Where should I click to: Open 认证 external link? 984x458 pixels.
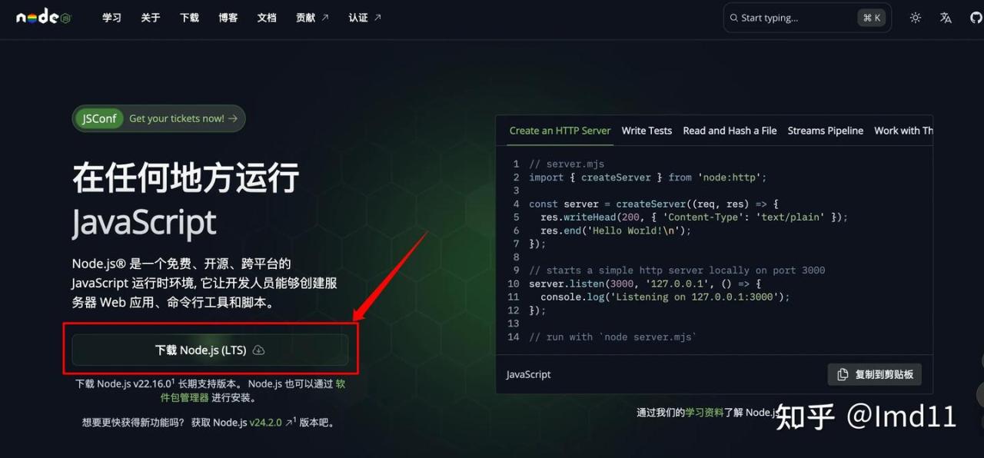tap(364, 18)
